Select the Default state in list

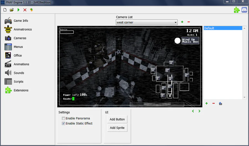tap(223, 28)
